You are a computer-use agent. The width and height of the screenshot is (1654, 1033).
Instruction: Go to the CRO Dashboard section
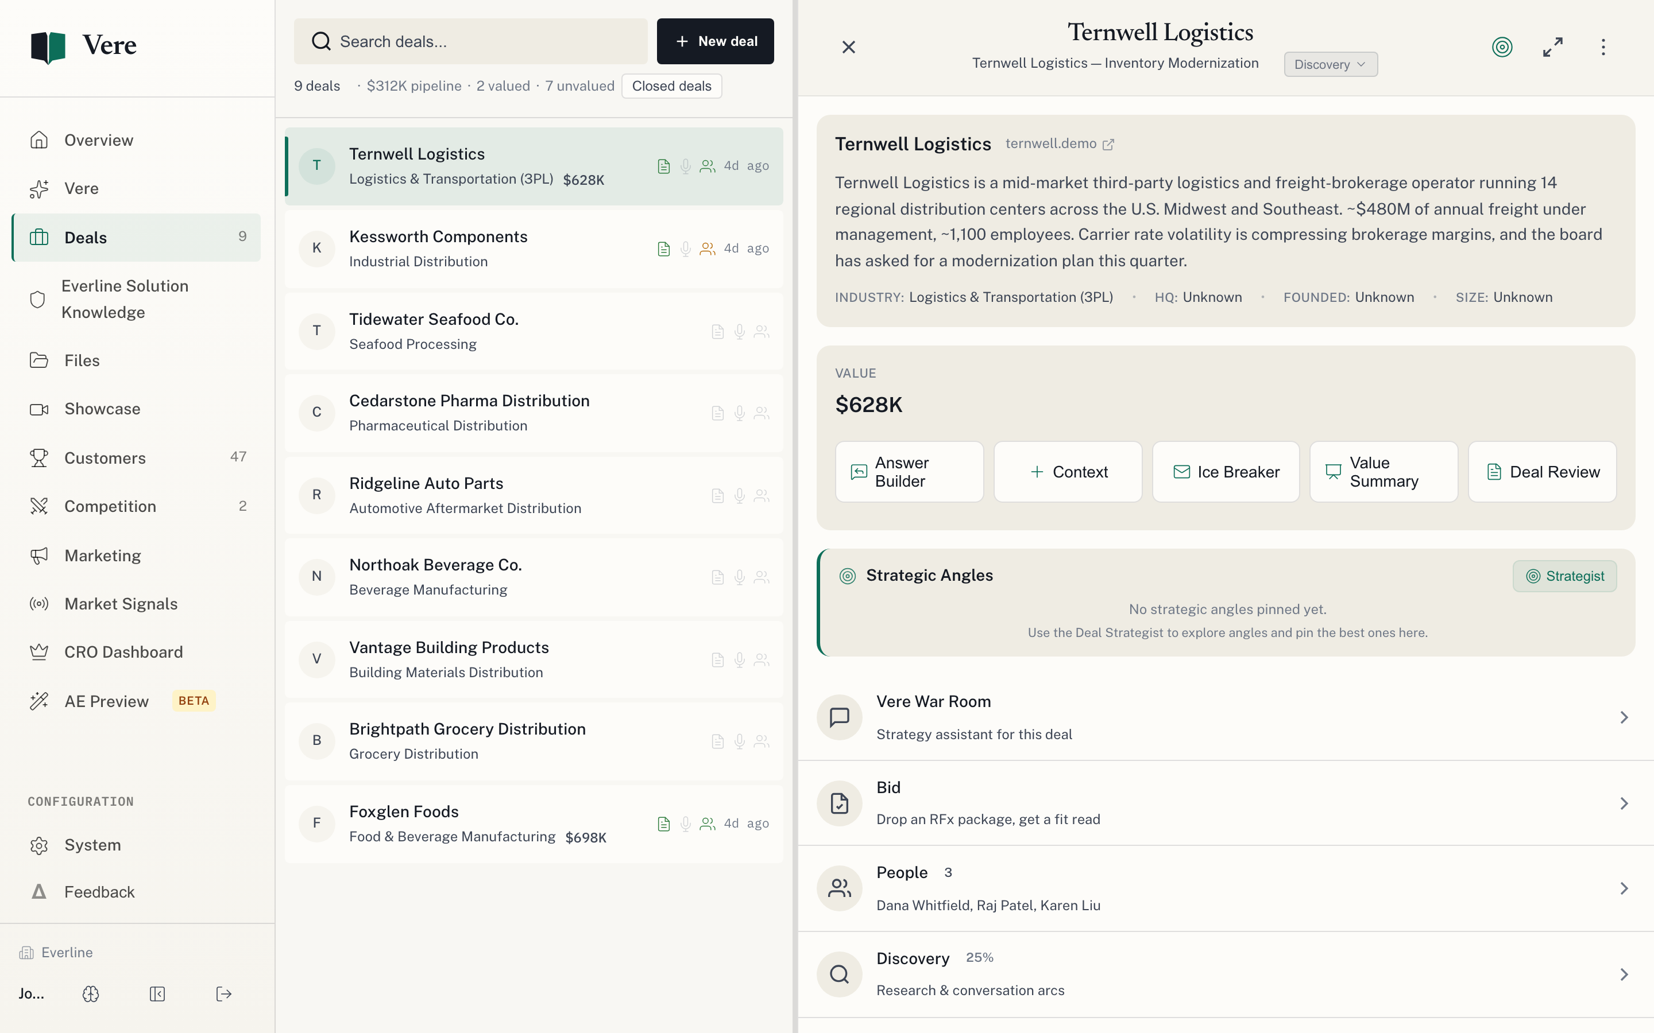tap(137, 652)
